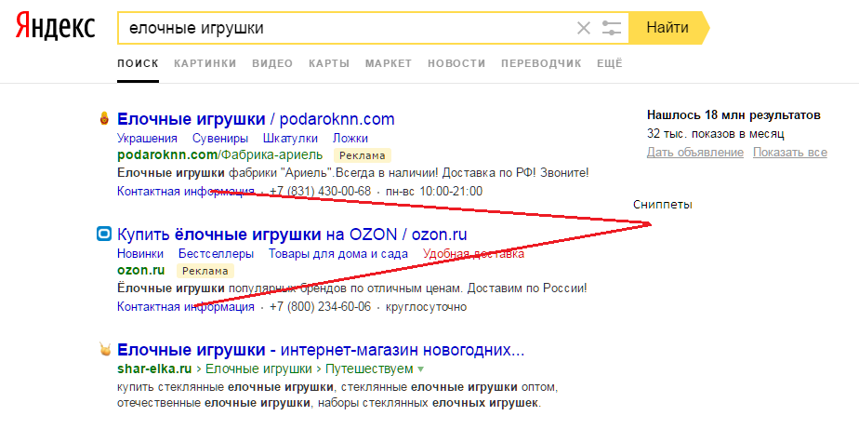The height and width of the screenshot is (429, 859).
Task: Click the shar-elka.ru favicon
Action: tap(104, 350)
